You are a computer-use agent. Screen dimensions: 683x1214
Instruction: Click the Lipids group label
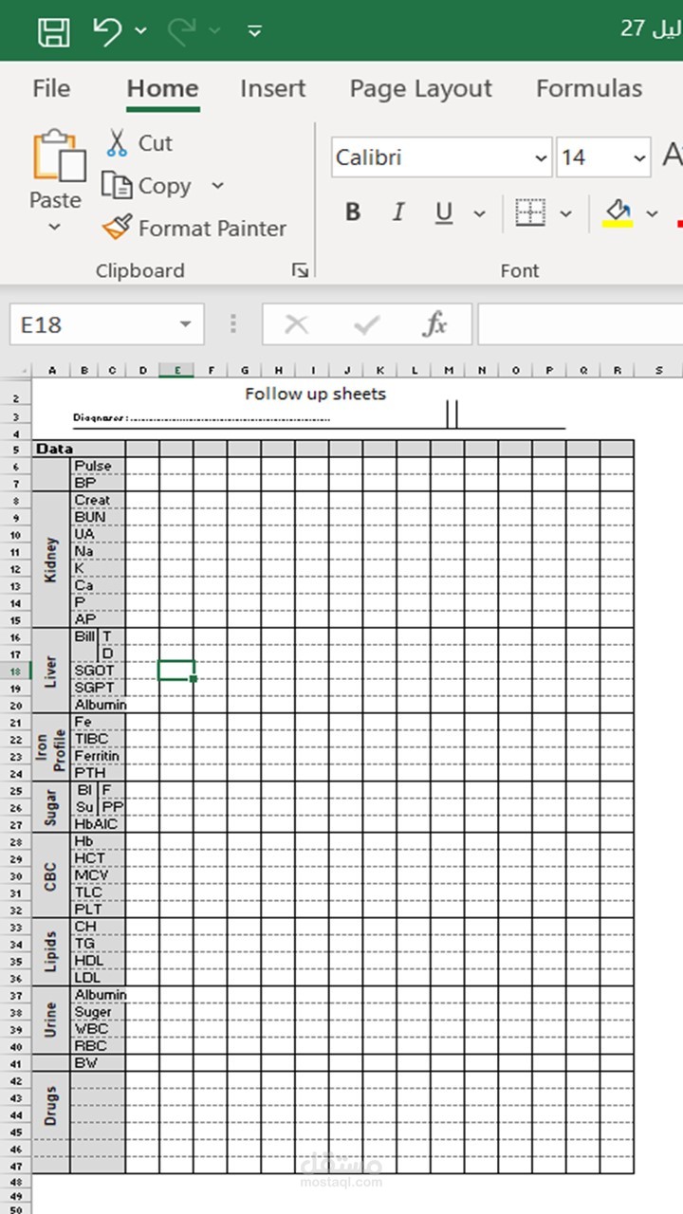51,952
